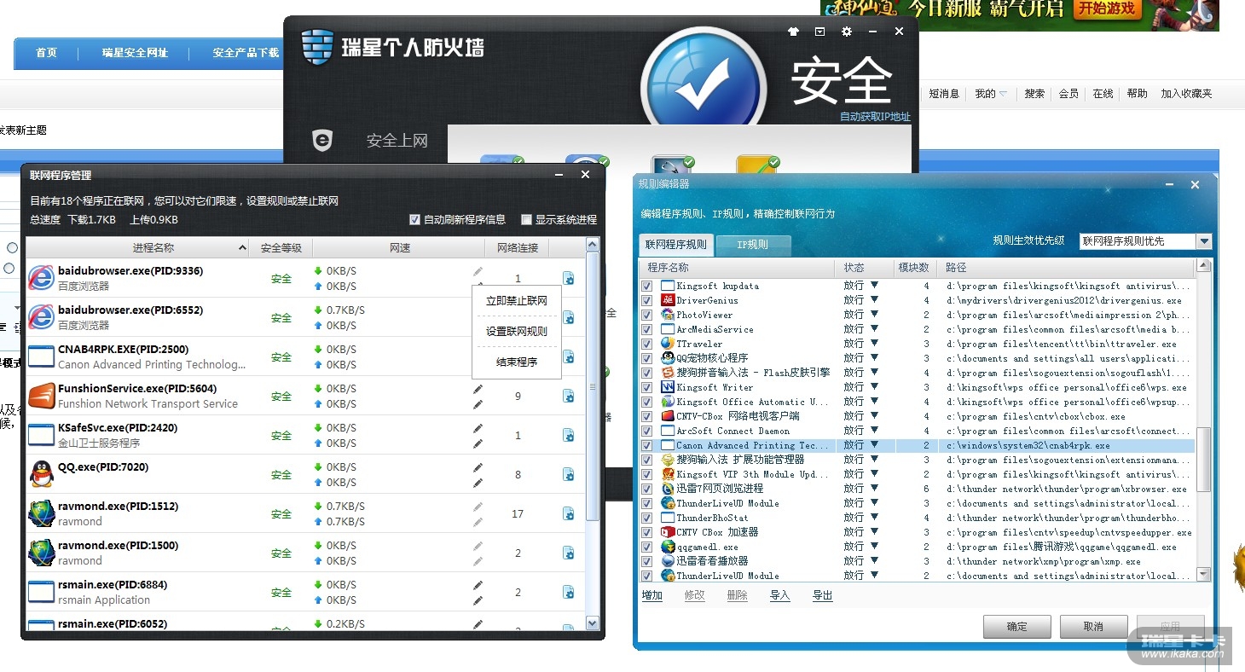Uncheck the qqgamedl.exe rule checkbox
1245x672 pixels.
click(x=647, y=547)
